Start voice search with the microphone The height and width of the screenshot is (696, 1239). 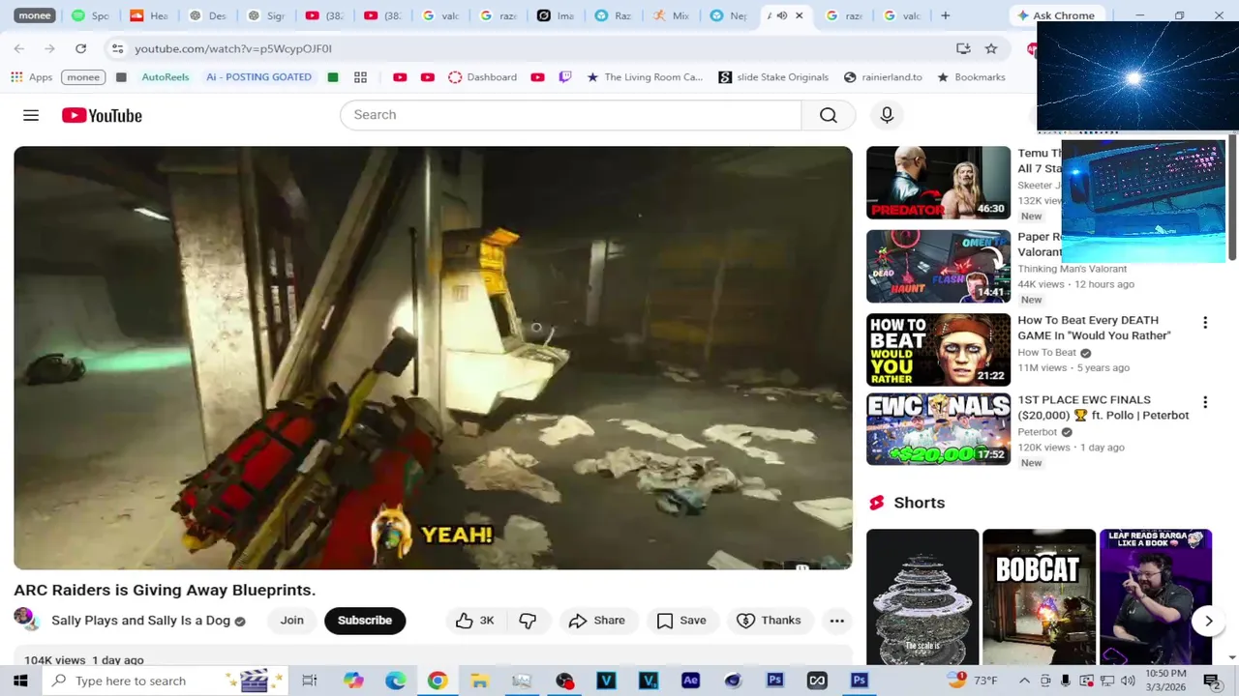coord(887,115)
